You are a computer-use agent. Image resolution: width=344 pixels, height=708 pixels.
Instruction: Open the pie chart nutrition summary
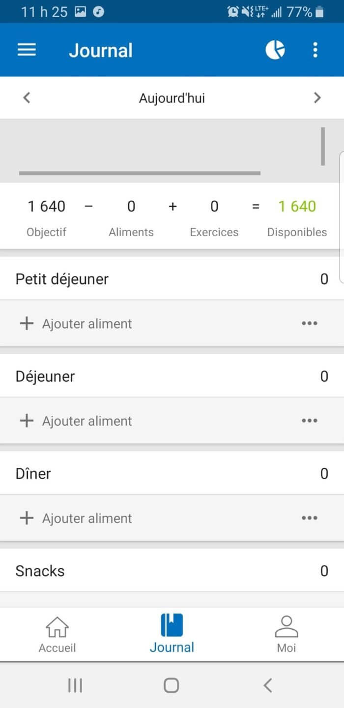pos(275,50)
